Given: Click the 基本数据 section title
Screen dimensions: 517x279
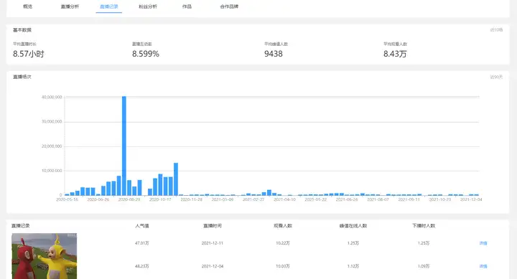Looking at the screenshot, I should 22,30.
